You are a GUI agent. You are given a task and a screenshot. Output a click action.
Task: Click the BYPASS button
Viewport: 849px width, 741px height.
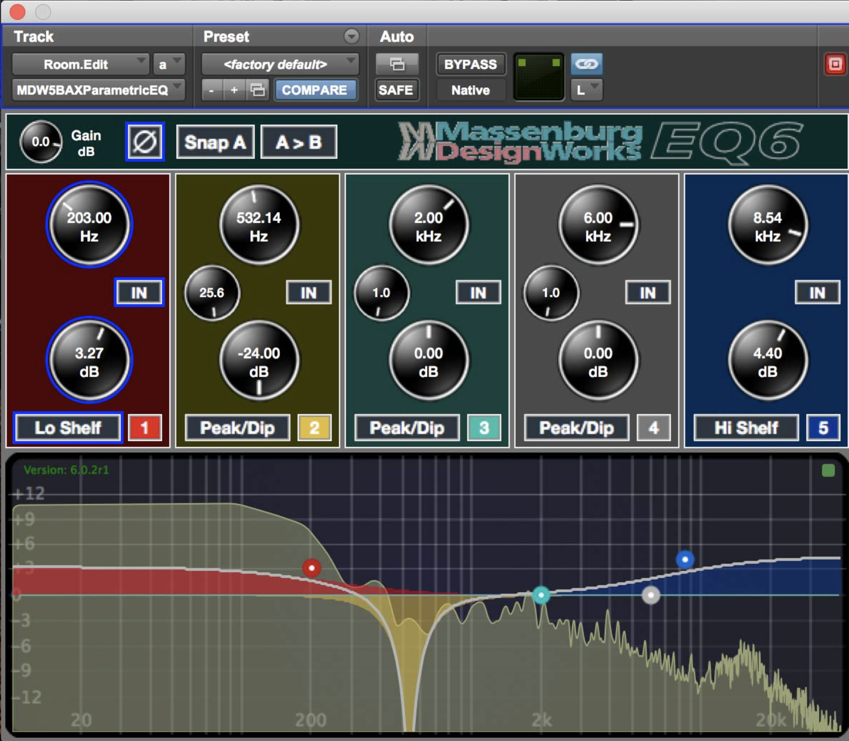(470, 64)
